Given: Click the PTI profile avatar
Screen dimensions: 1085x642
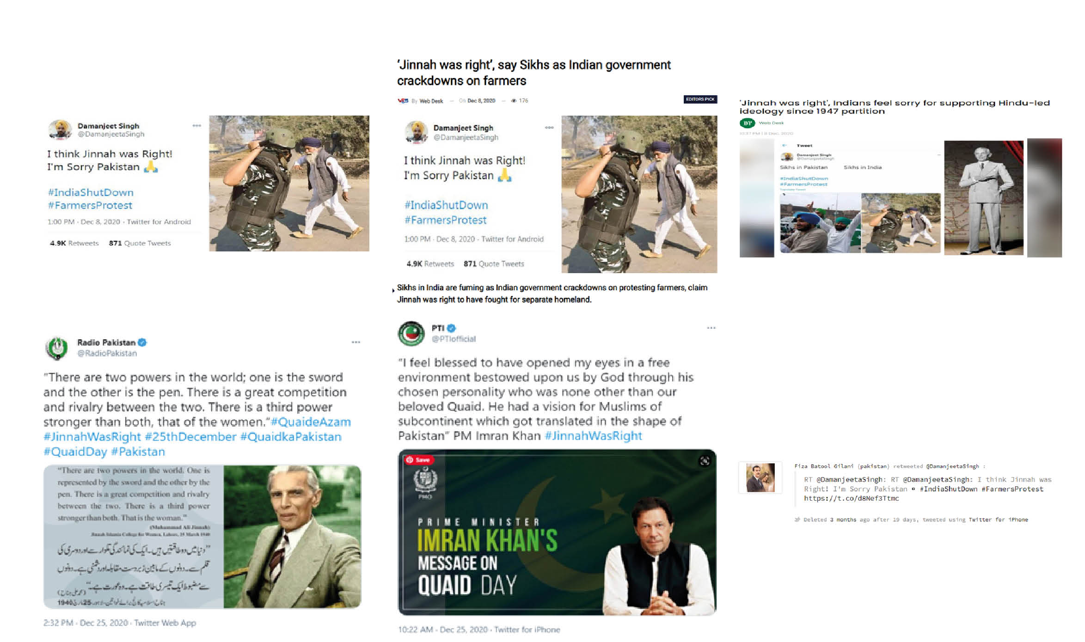Looking at the screenshot, I should [411, 333].
